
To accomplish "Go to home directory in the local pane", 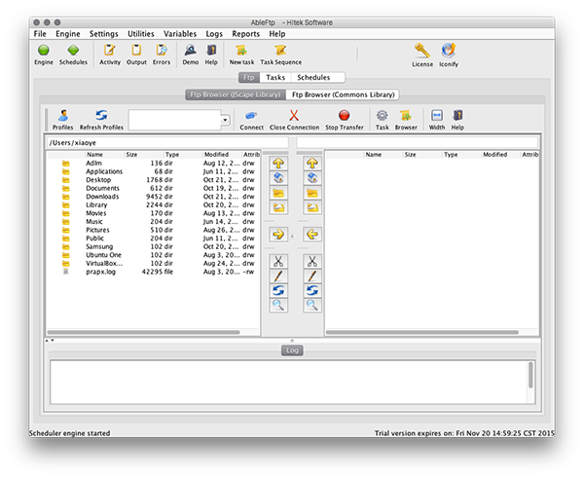I will 278,178.
